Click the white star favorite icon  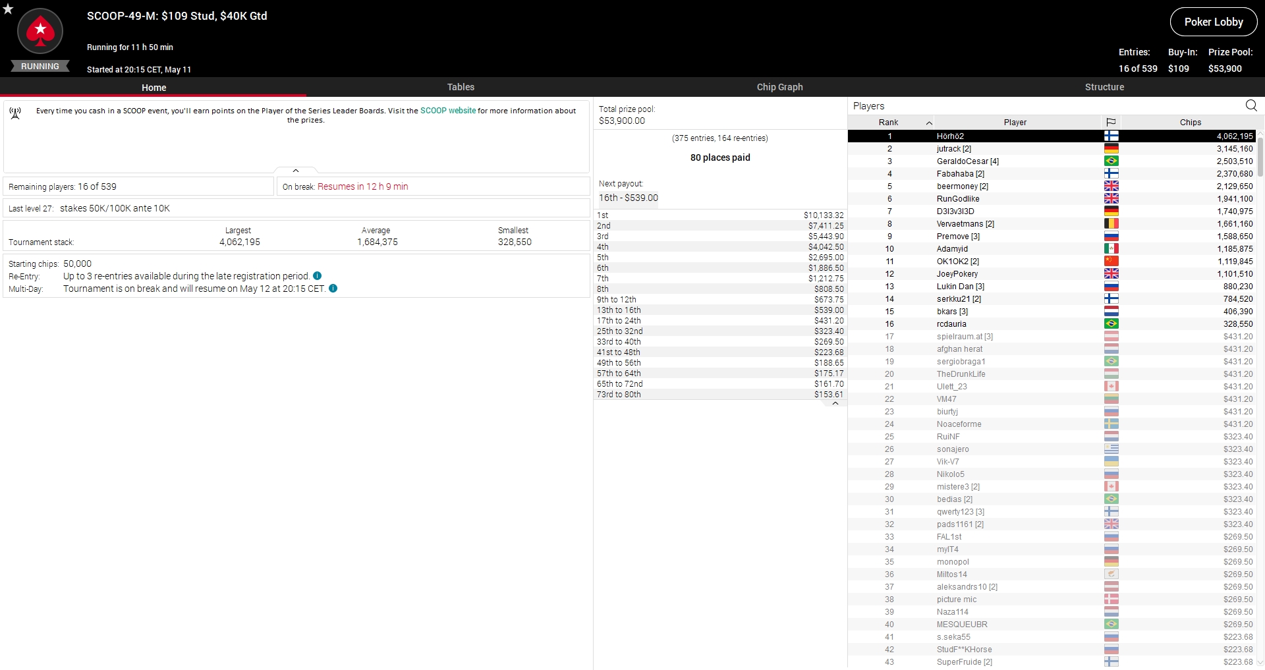point(8,9)
